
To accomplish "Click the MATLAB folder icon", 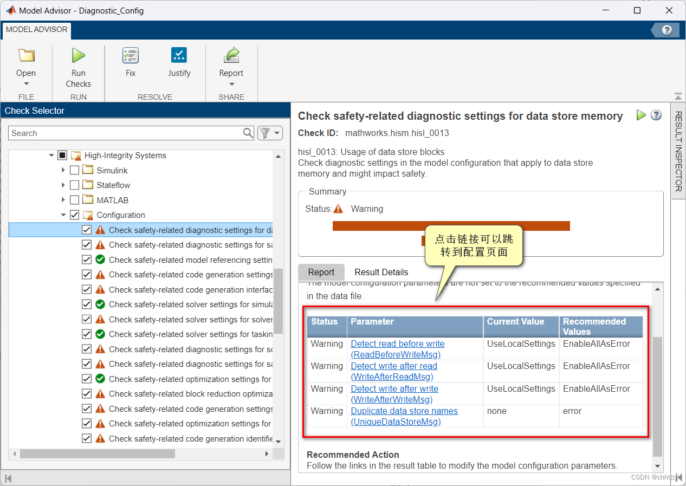I will [88, 200].
